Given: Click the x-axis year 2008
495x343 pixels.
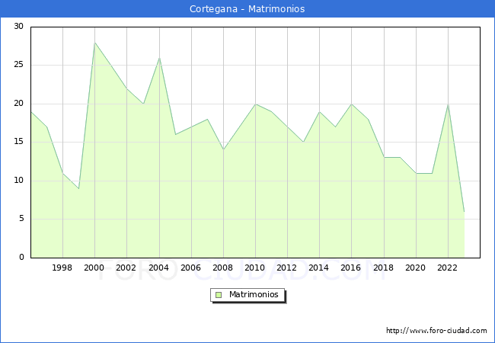Looking at the screenshot, I should [x=222, y=268].
